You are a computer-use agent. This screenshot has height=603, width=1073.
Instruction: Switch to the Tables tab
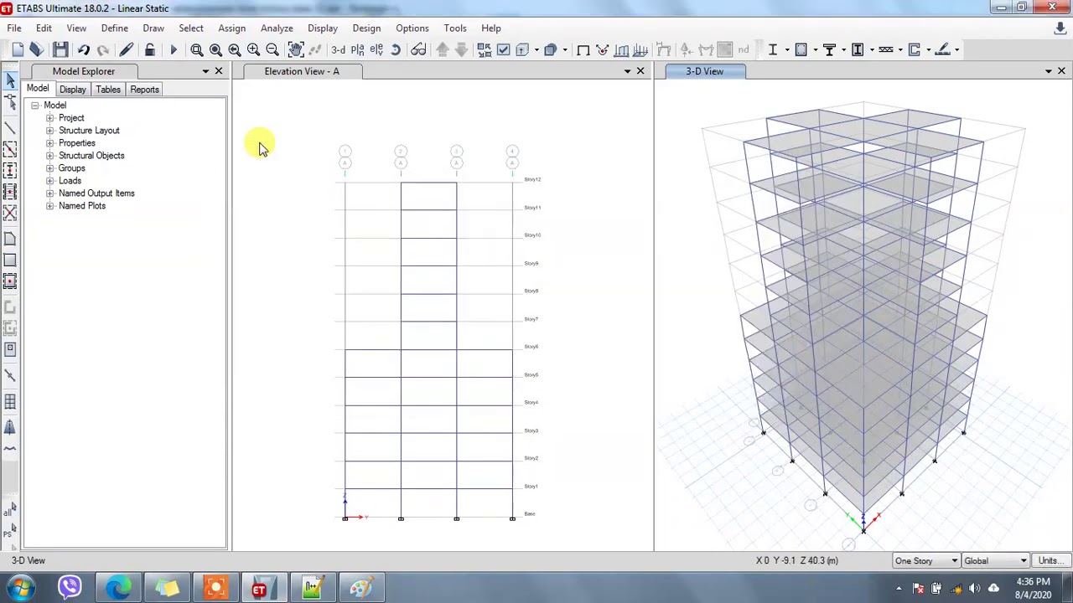tap(108, 90)
